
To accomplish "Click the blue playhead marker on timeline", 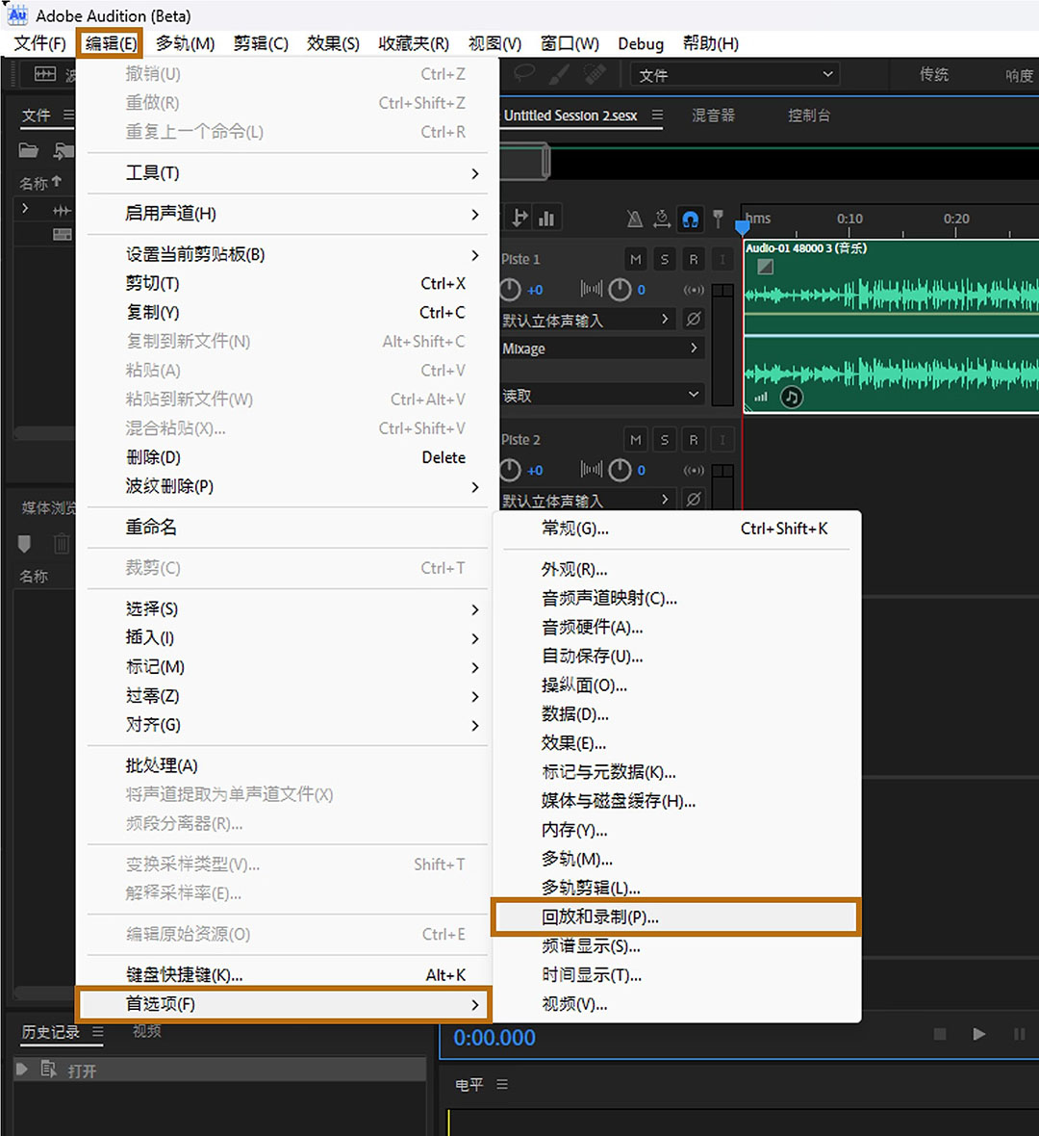I will click(x=742, y=227).
